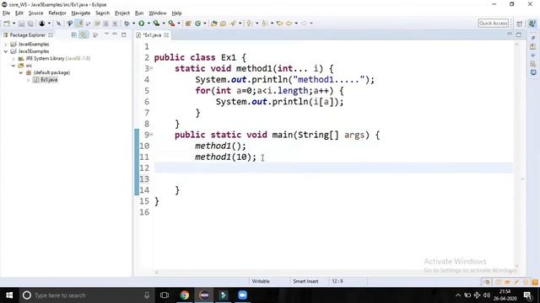Screen dimensions: 540x303
Task: Collapse main method fold marker on line 9
Action: pos(151,135)
